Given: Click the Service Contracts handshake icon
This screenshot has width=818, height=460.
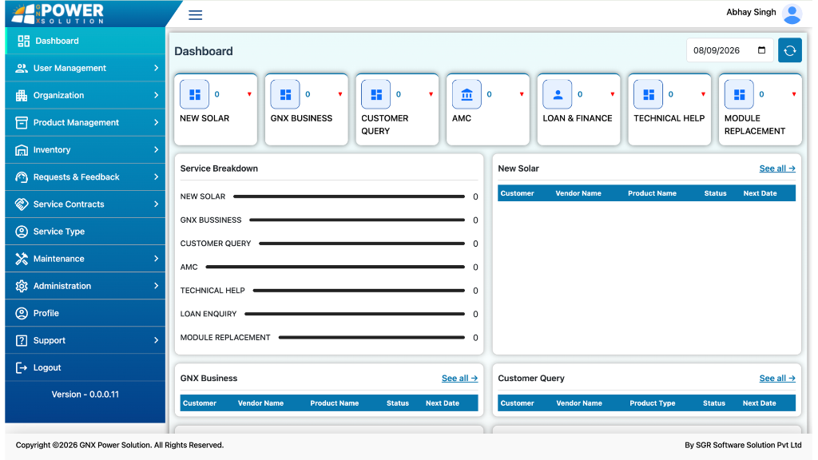Looking at the screenshot, I should coord(22,204).
